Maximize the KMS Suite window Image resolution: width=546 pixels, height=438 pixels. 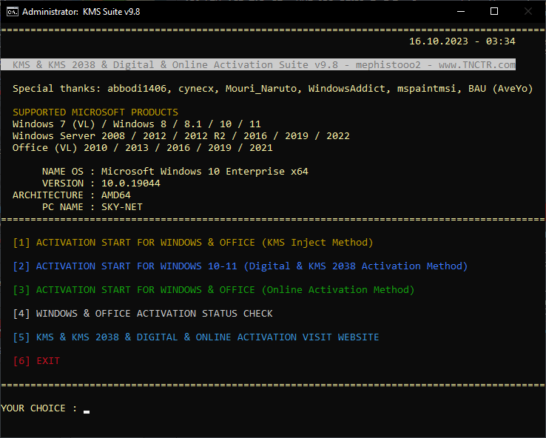(x=493, y=12)
